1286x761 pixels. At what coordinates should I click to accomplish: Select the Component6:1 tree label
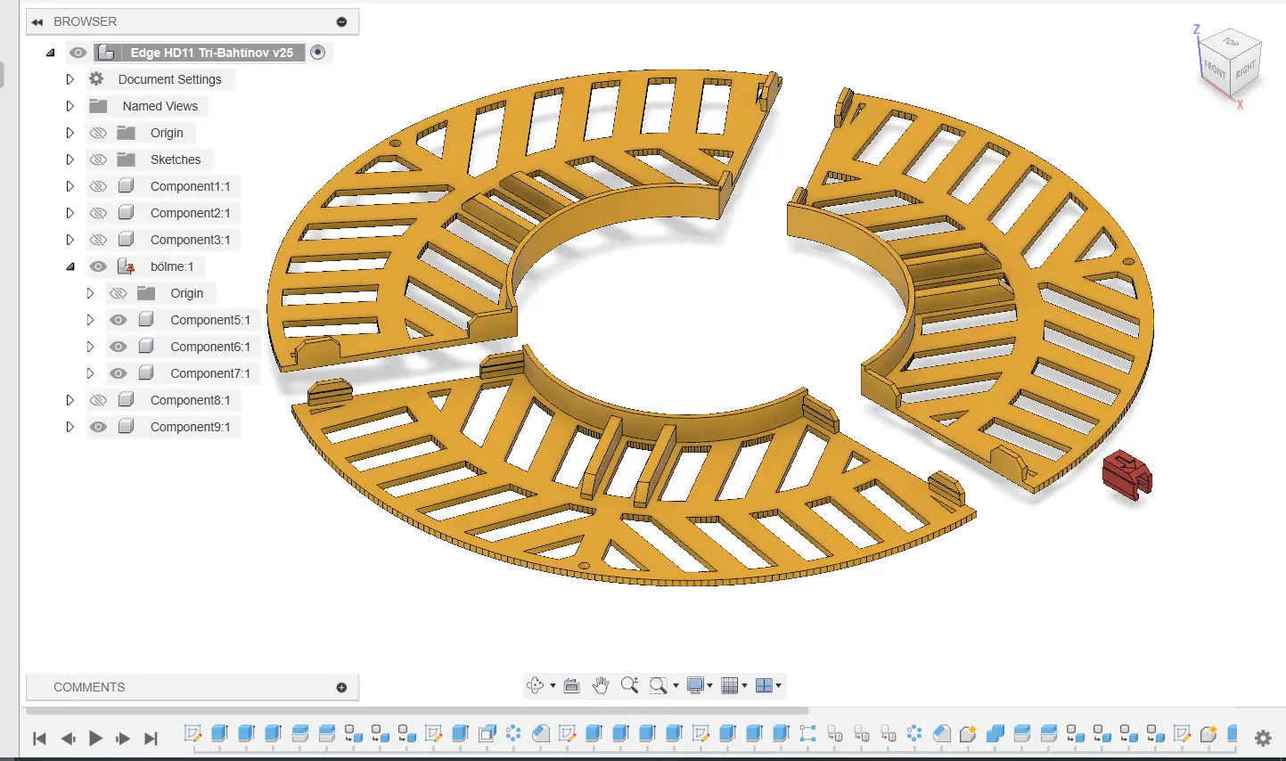[210, 347]
